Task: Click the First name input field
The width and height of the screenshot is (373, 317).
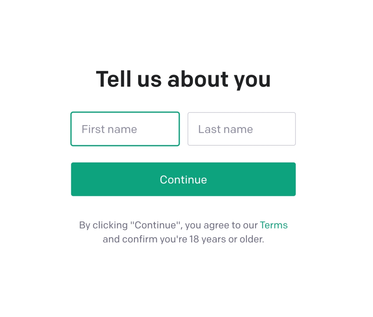Action: coord(125,129)
